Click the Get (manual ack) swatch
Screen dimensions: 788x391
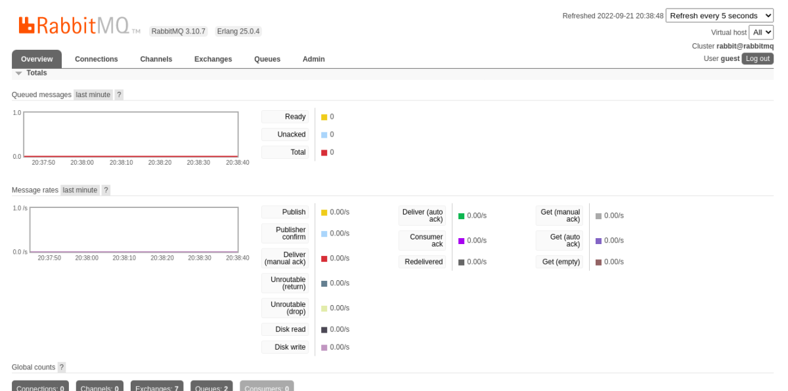point(599,216)
